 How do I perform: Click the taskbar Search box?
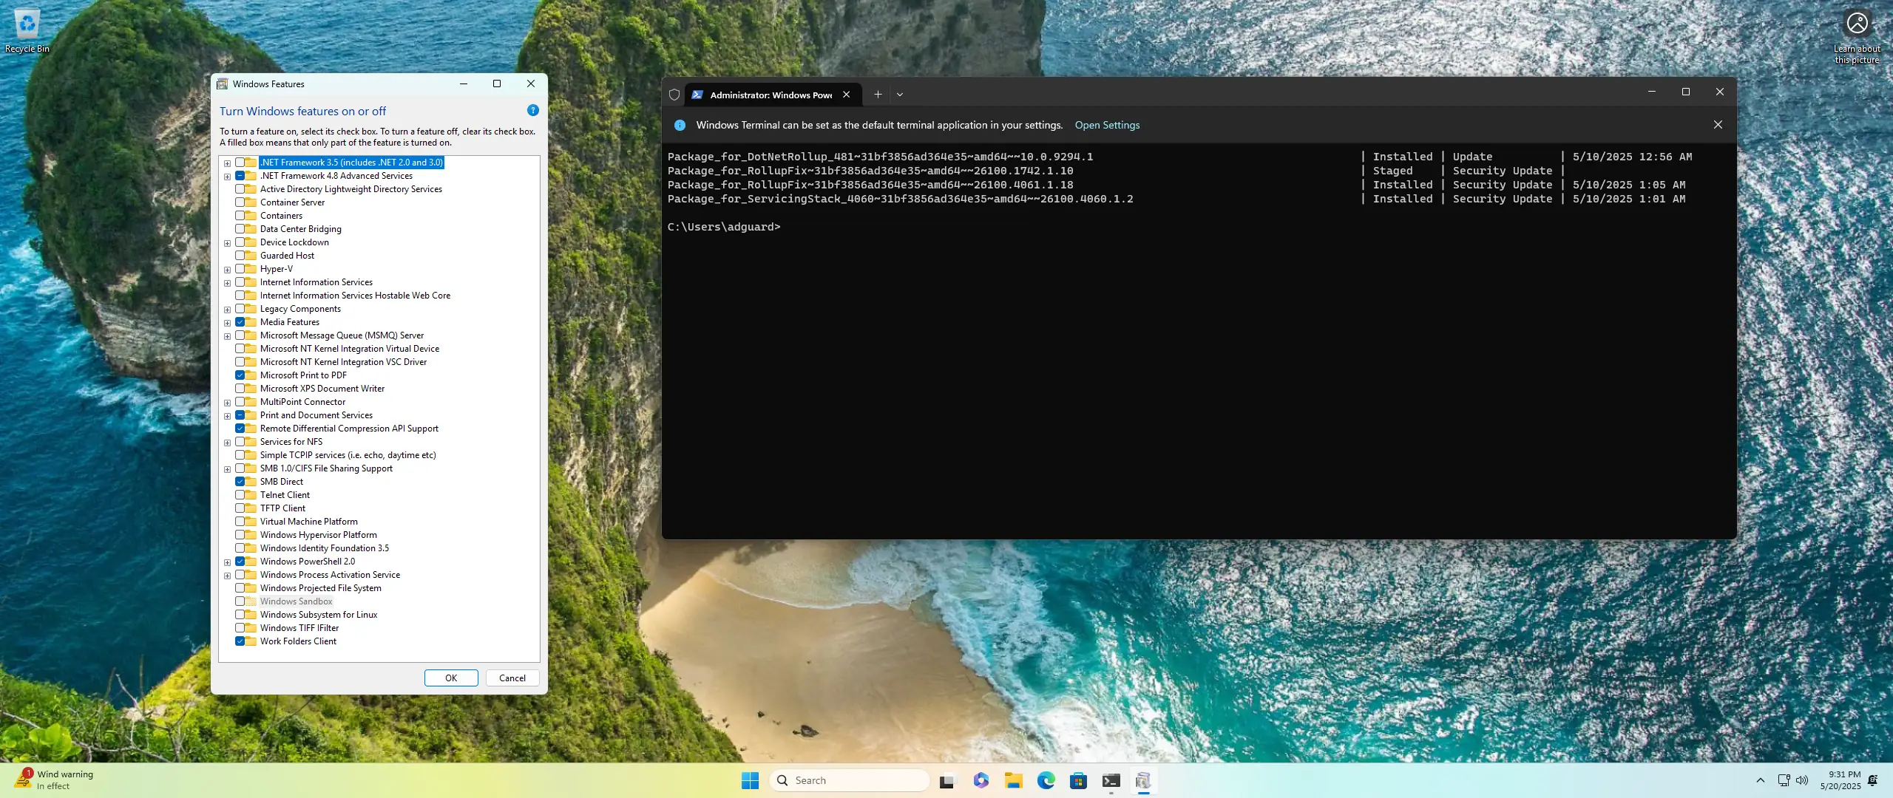click(x=850, y=780)
